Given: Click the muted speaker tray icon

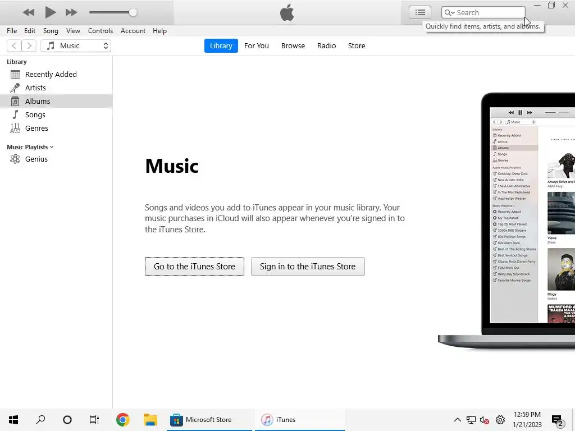Looking at the screenshot, I should click(485, 420).
